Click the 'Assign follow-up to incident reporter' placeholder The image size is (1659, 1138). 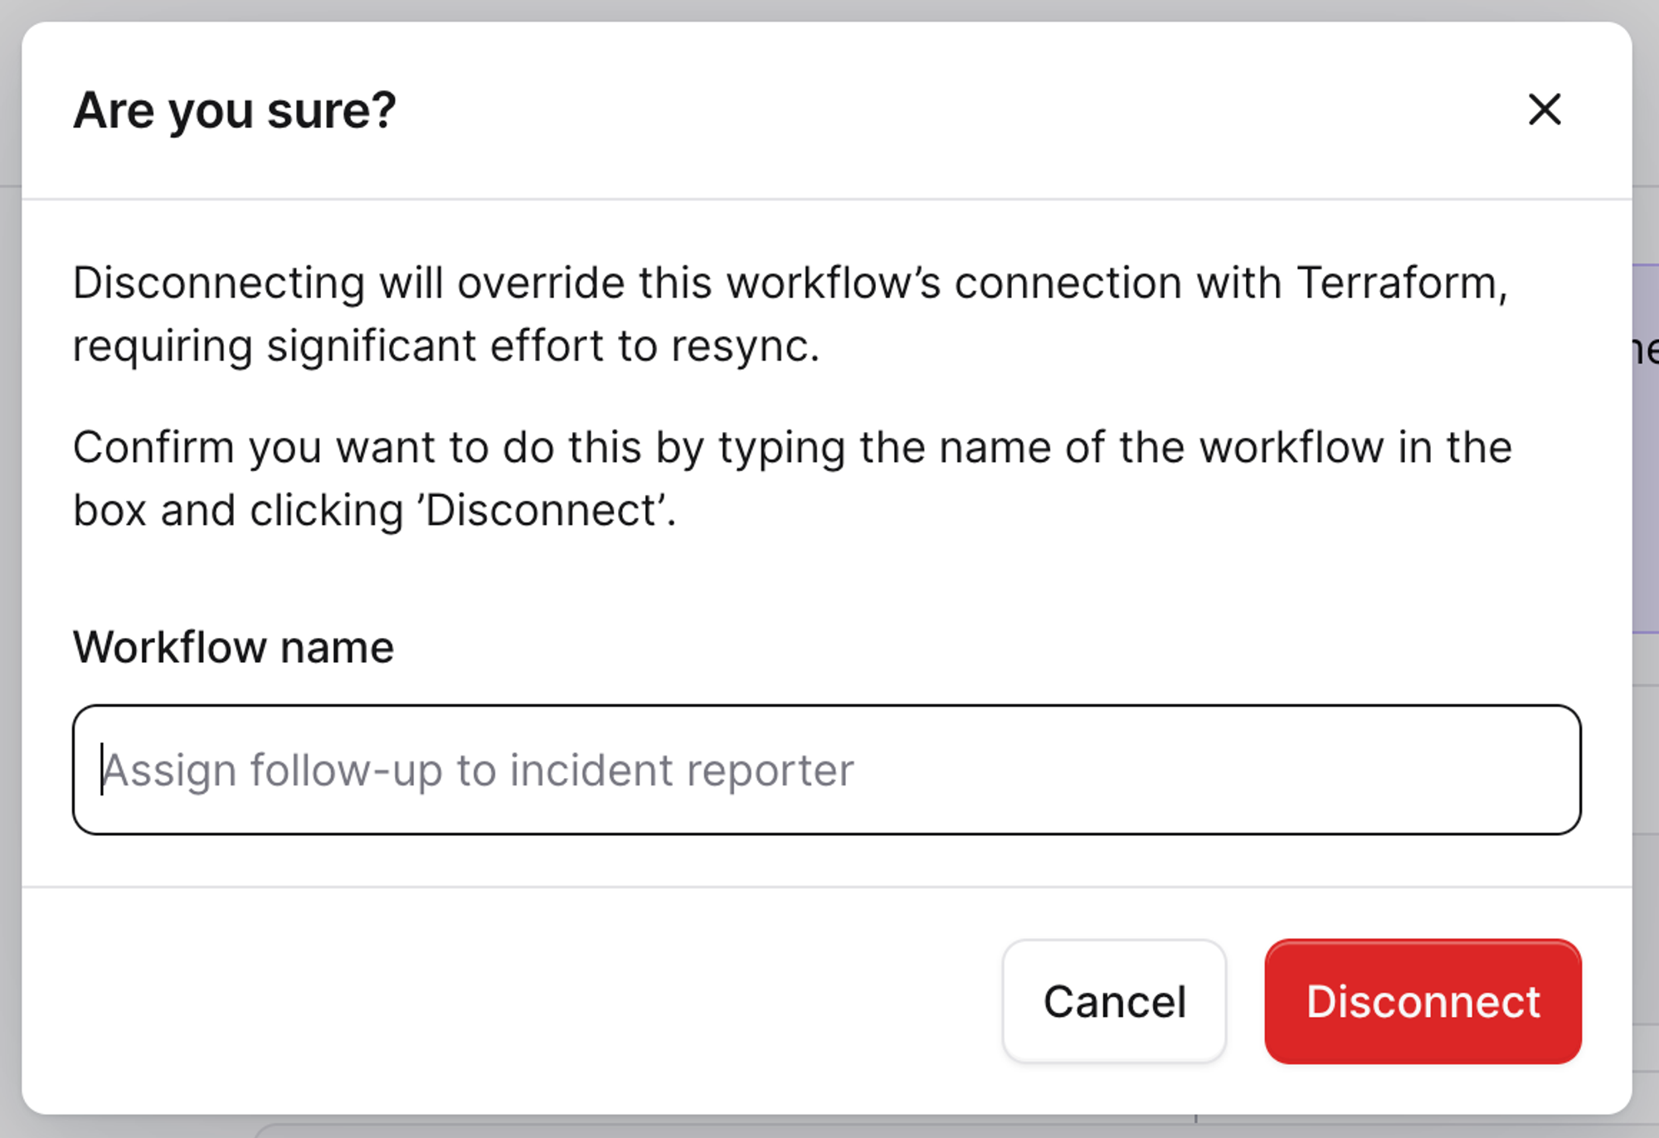[478, 771]
